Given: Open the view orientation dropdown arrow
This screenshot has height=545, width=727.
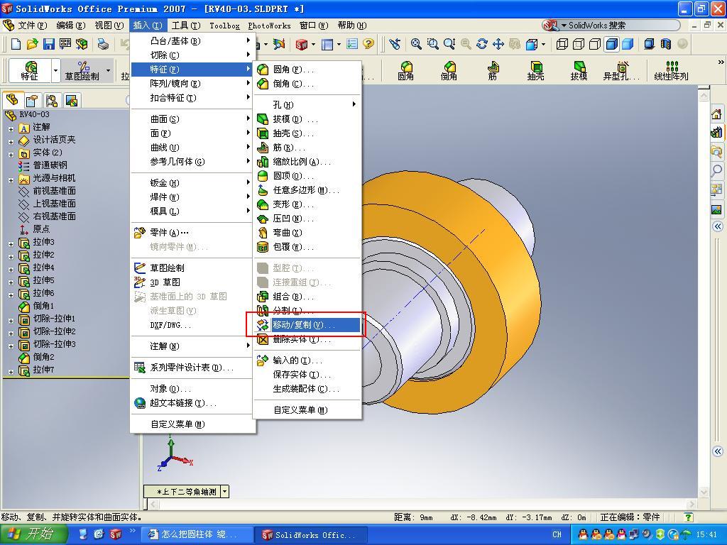Looking at the screenshot, I should click(225, 491).
